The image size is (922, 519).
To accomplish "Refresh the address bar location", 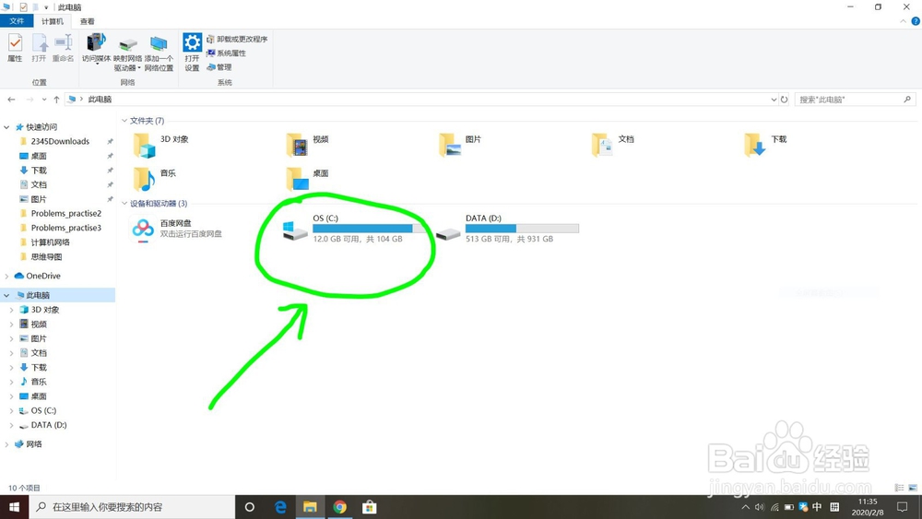I will 784,100.
